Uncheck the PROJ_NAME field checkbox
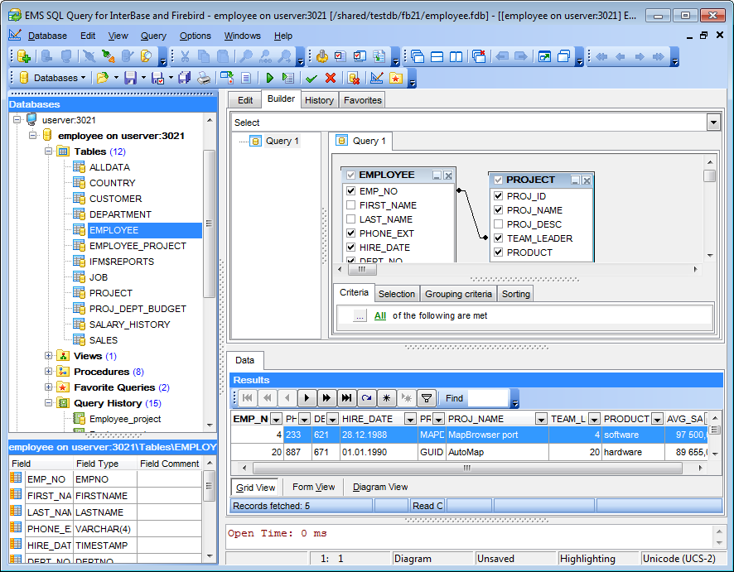Screen dimensions: 734x572 point(499,210)
